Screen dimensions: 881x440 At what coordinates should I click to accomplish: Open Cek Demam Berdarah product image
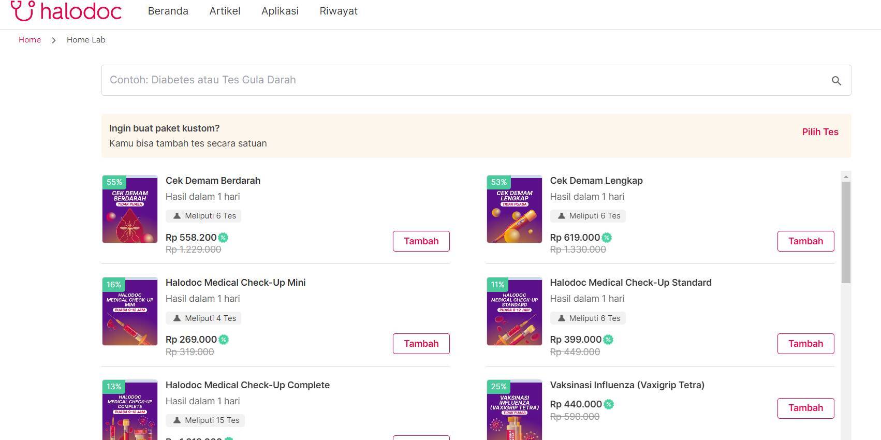click(130, 209)
